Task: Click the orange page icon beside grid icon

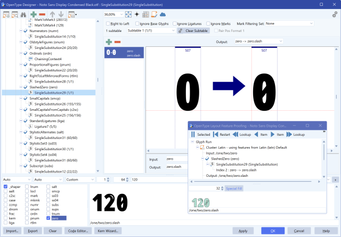Action: [154, 14]
